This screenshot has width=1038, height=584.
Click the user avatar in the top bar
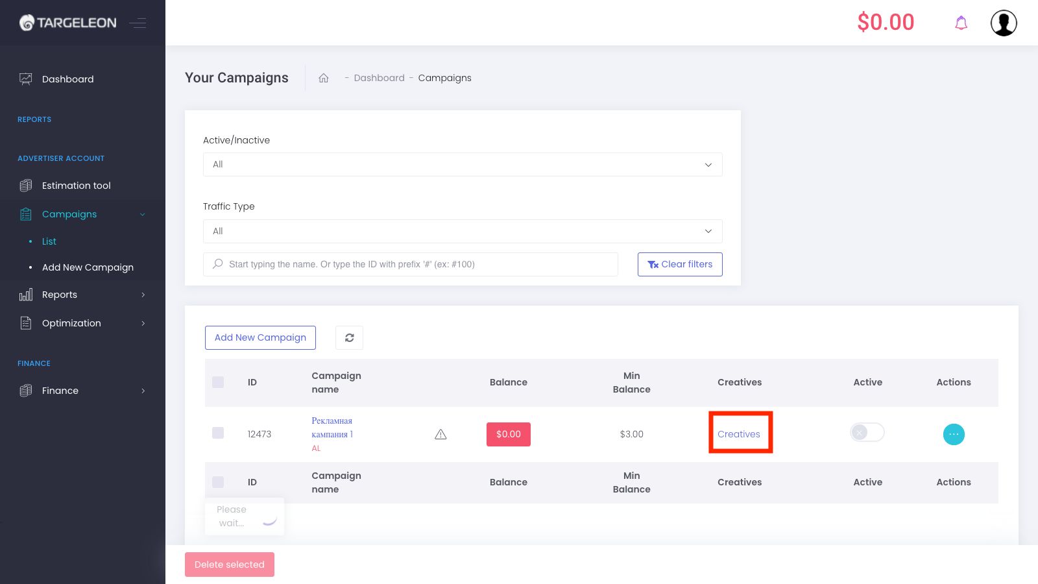tap(1004, 22)
